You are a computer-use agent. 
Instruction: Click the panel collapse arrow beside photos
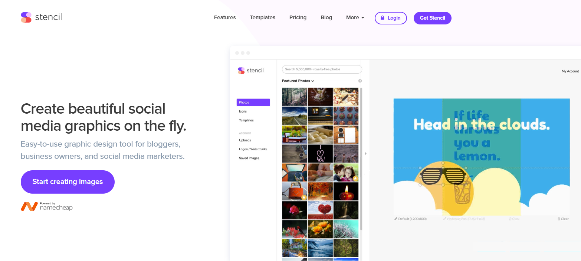pos(365,153)
